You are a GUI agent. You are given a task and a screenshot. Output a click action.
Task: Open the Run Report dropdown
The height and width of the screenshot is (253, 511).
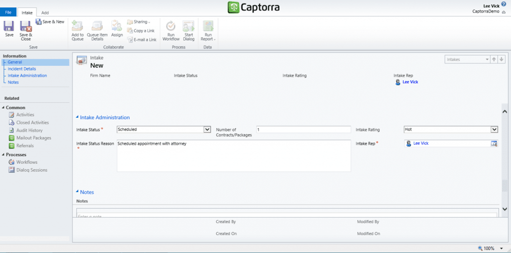pos(208,30)
